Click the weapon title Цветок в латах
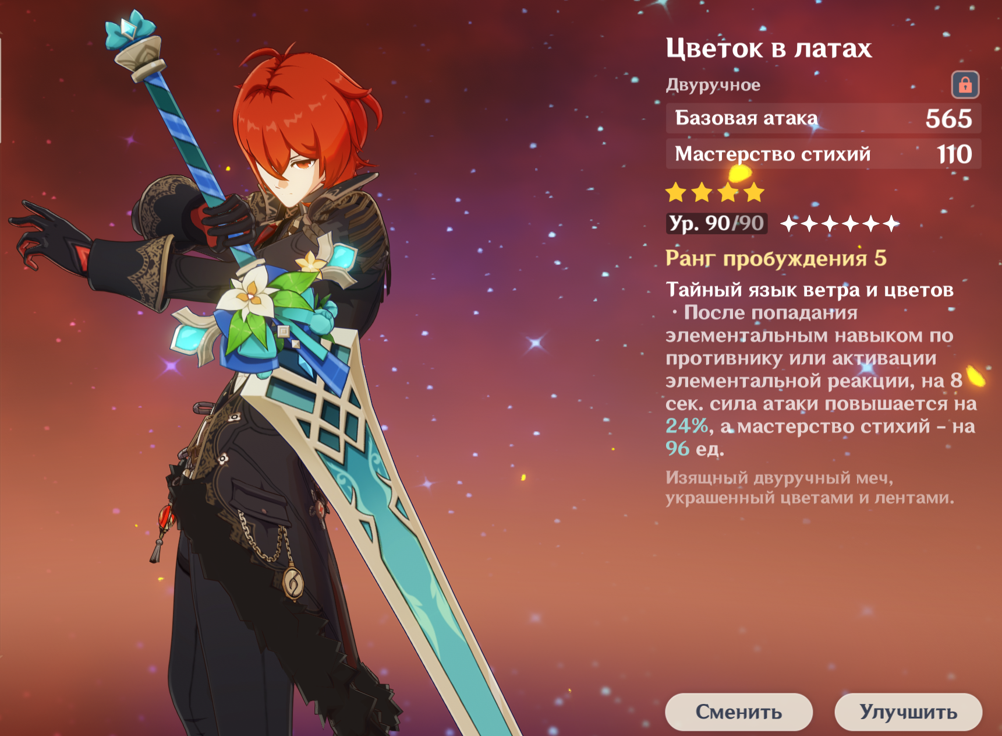1002x736 pixels. pyautogui.click(x=769, y=48)
